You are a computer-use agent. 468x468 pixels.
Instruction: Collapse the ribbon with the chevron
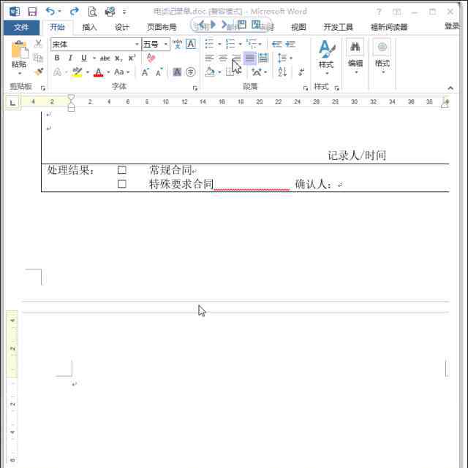pyautogui.click(x=450, y=88)
